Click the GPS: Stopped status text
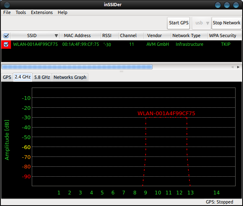243x206 pixels. (x=219, y=202)
